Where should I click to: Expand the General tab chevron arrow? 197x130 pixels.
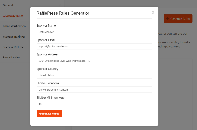[60, 5]
